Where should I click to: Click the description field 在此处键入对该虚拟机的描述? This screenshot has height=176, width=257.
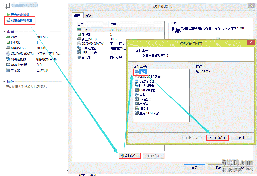[27, 87]
